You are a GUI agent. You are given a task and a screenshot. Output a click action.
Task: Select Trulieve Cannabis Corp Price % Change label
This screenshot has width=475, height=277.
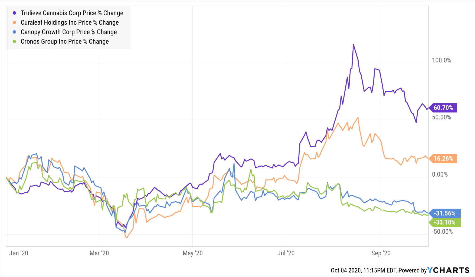tap(72, 13)
